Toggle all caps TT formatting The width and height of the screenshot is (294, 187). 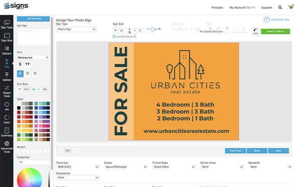pyautogui.click(x=27, y=64)
